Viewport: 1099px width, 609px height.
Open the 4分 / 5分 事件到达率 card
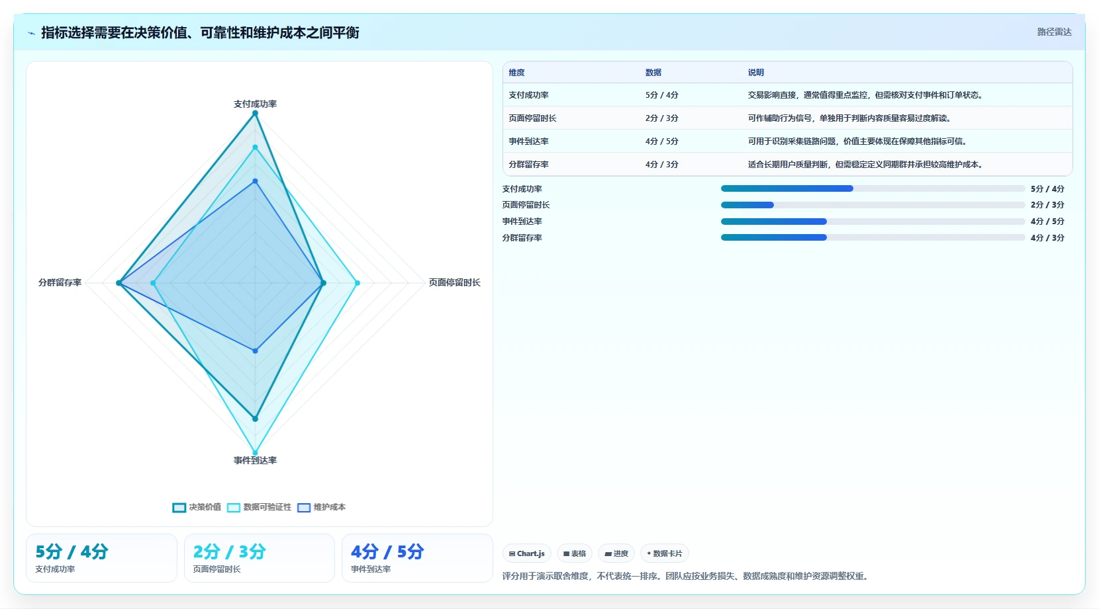point(417,558)
